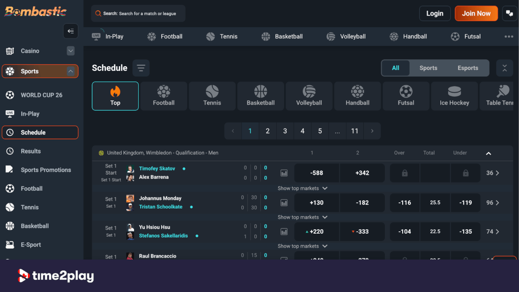Collapse all leagues with double-chevron button

tap(505, 68)
